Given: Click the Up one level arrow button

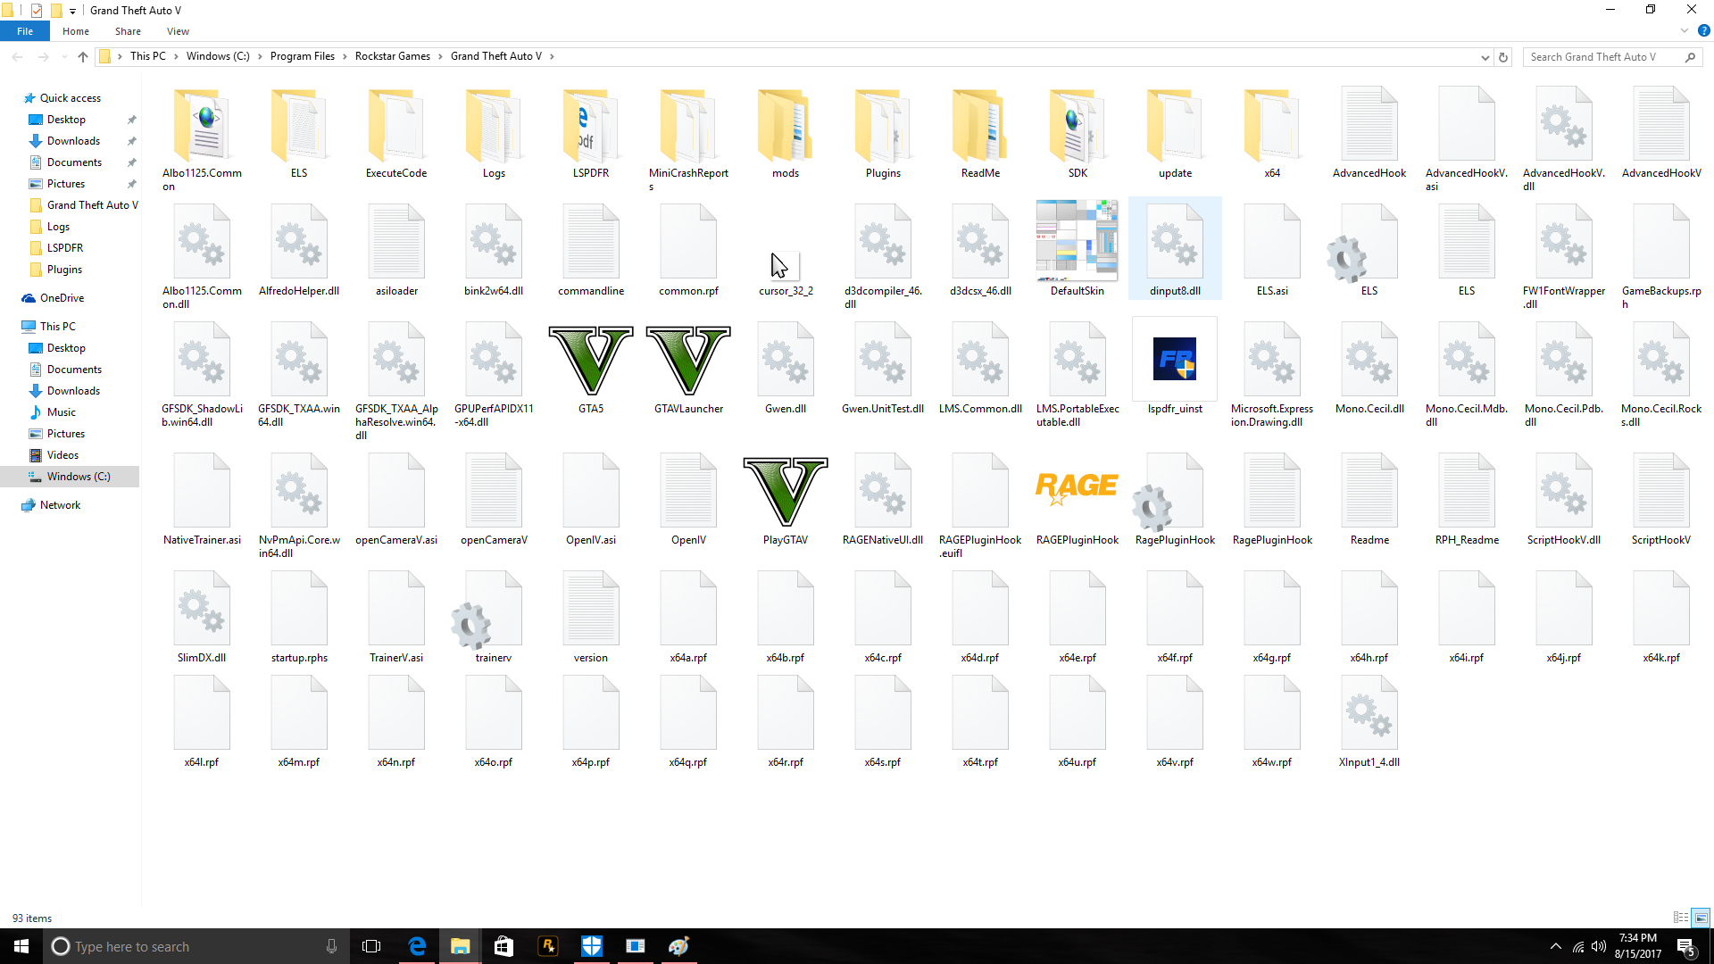Looking at the screenshot, I should [x=83, y=57].
